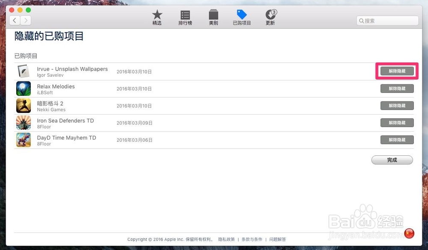The width and height of the screenshot is (428, 250).
Task: Focus the 搜索 search field
Action: tap(387, 21)
